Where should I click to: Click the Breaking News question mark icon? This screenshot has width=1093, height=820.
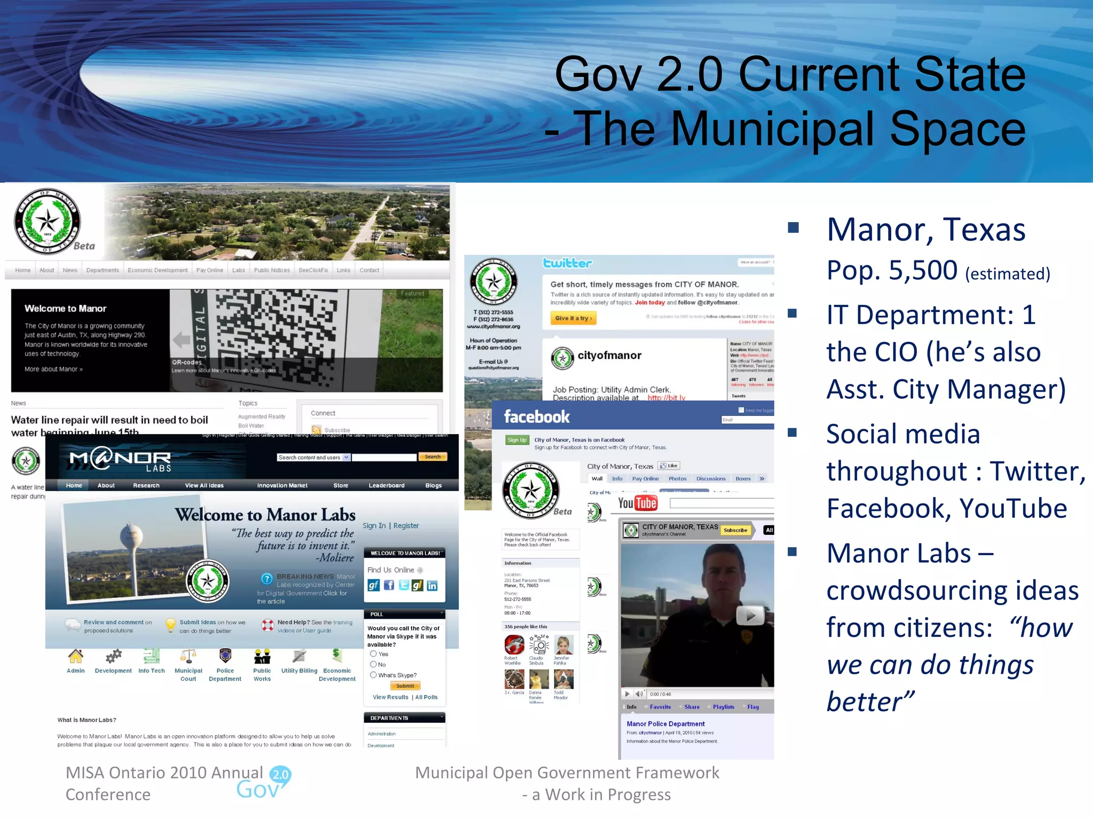(267, 579)
